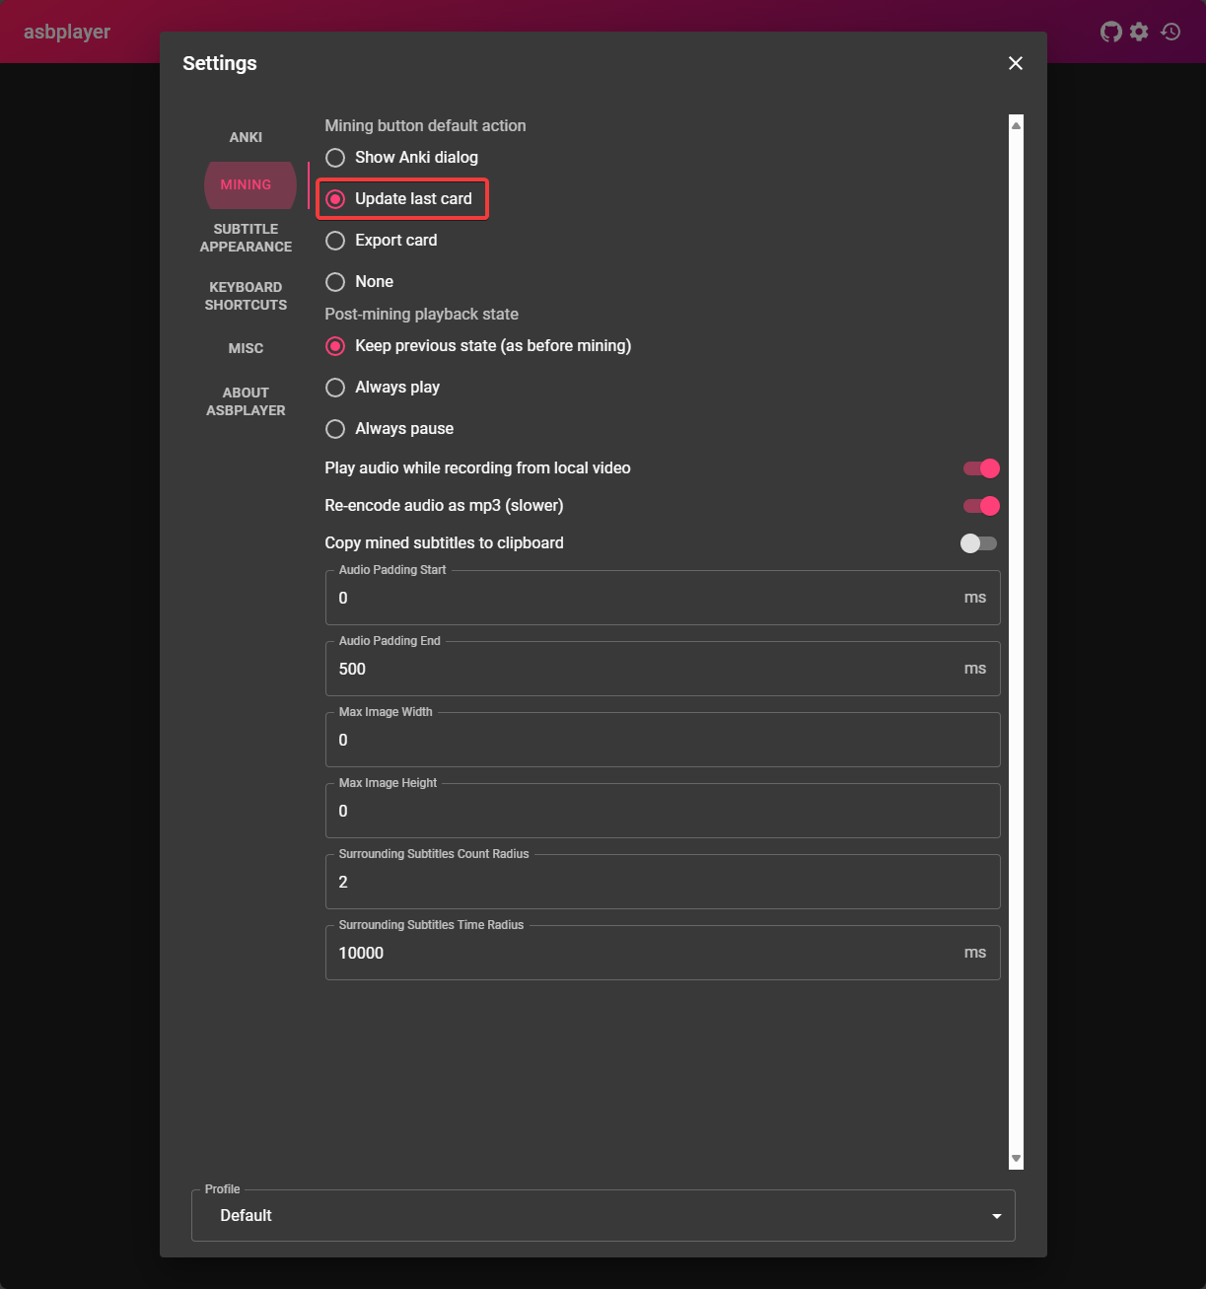Switch to the ANKI settings tab
Image resolution: width=1206 pixels, height=1289 pixels.
[x=246, y=136]
